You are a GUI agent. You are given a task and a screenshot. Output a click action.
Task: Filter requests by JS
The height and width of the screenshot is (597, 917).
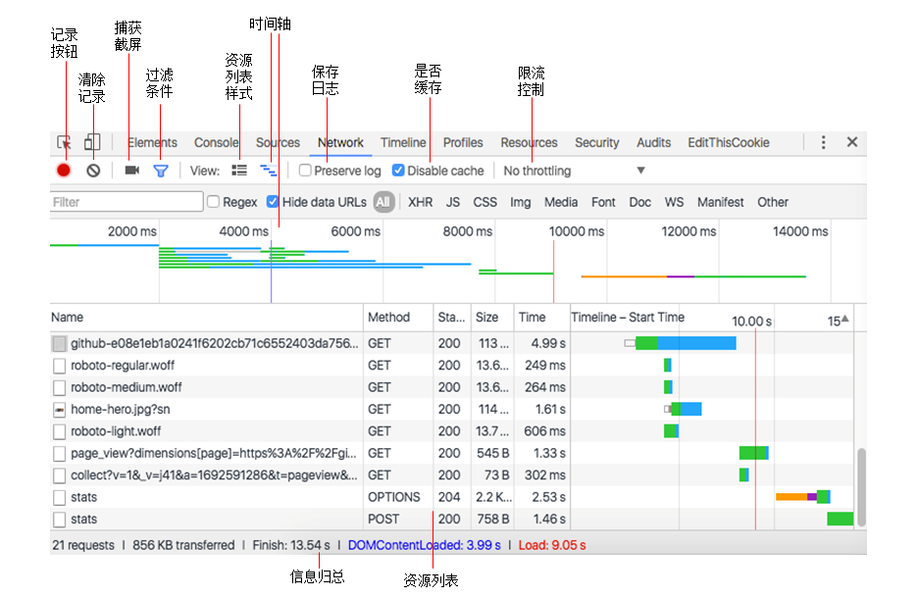coord(453,202)
